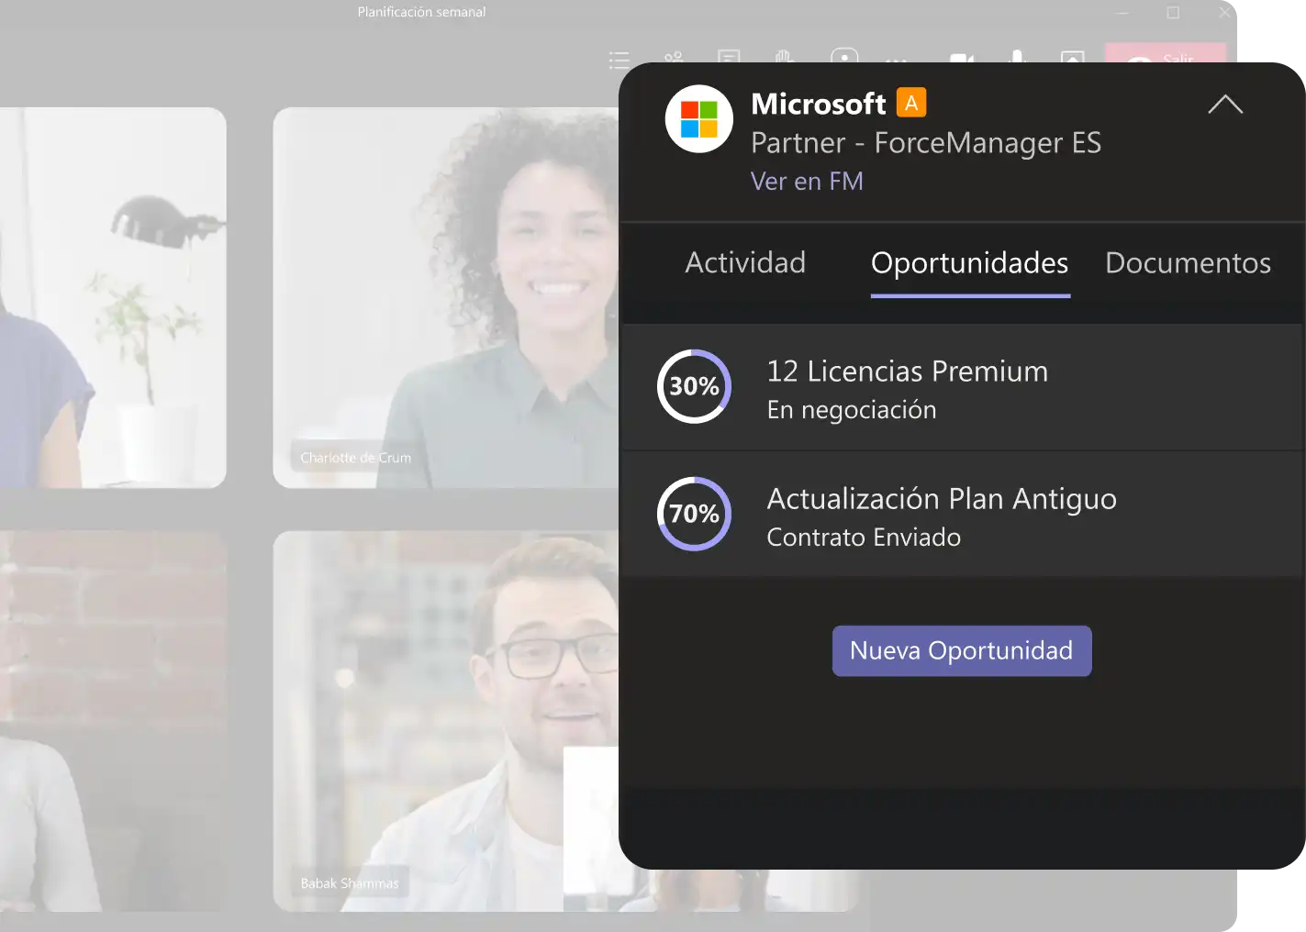This screenshot has height=932, width=1306.
Task: Click the En negociación status text
Action: coord(852,409)
